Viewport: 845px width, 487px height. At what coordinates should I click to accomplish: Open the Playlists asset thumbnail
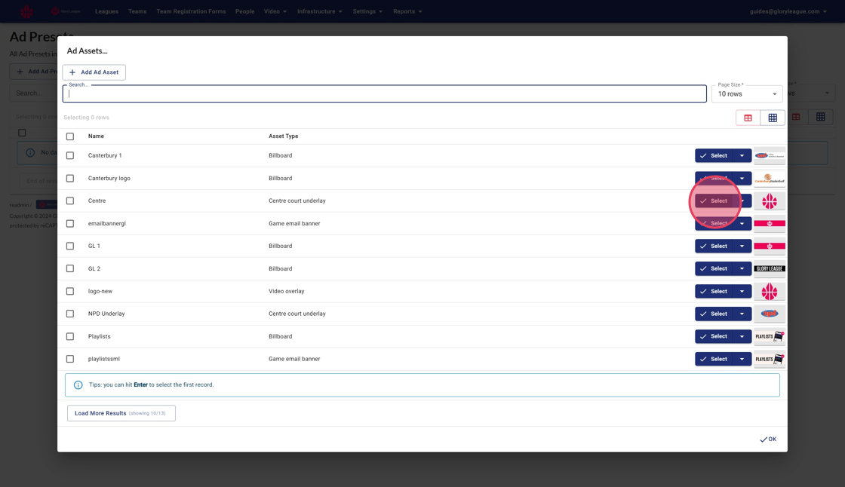769,336
